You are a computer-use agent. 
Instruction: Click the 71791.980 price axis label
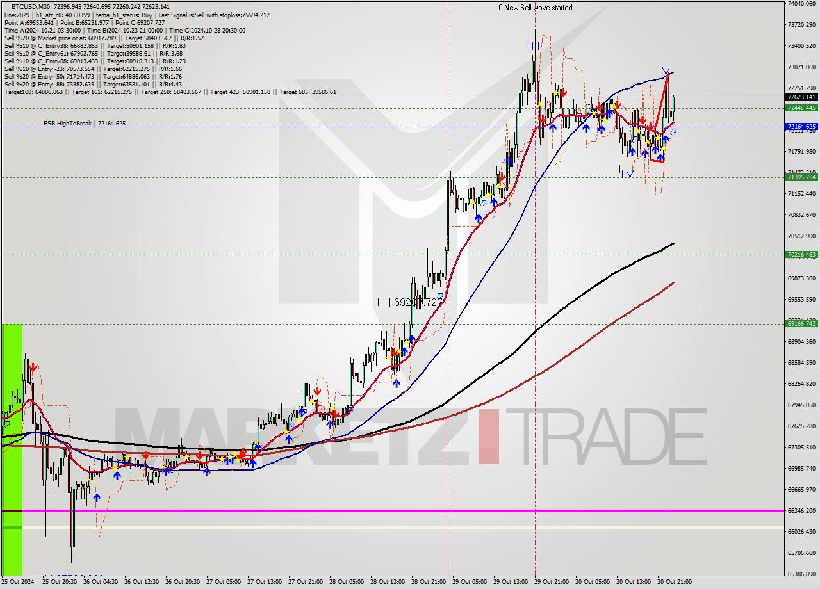801,152
